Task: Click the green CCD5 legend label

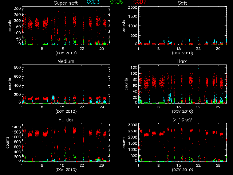Action: click(117, 3)
